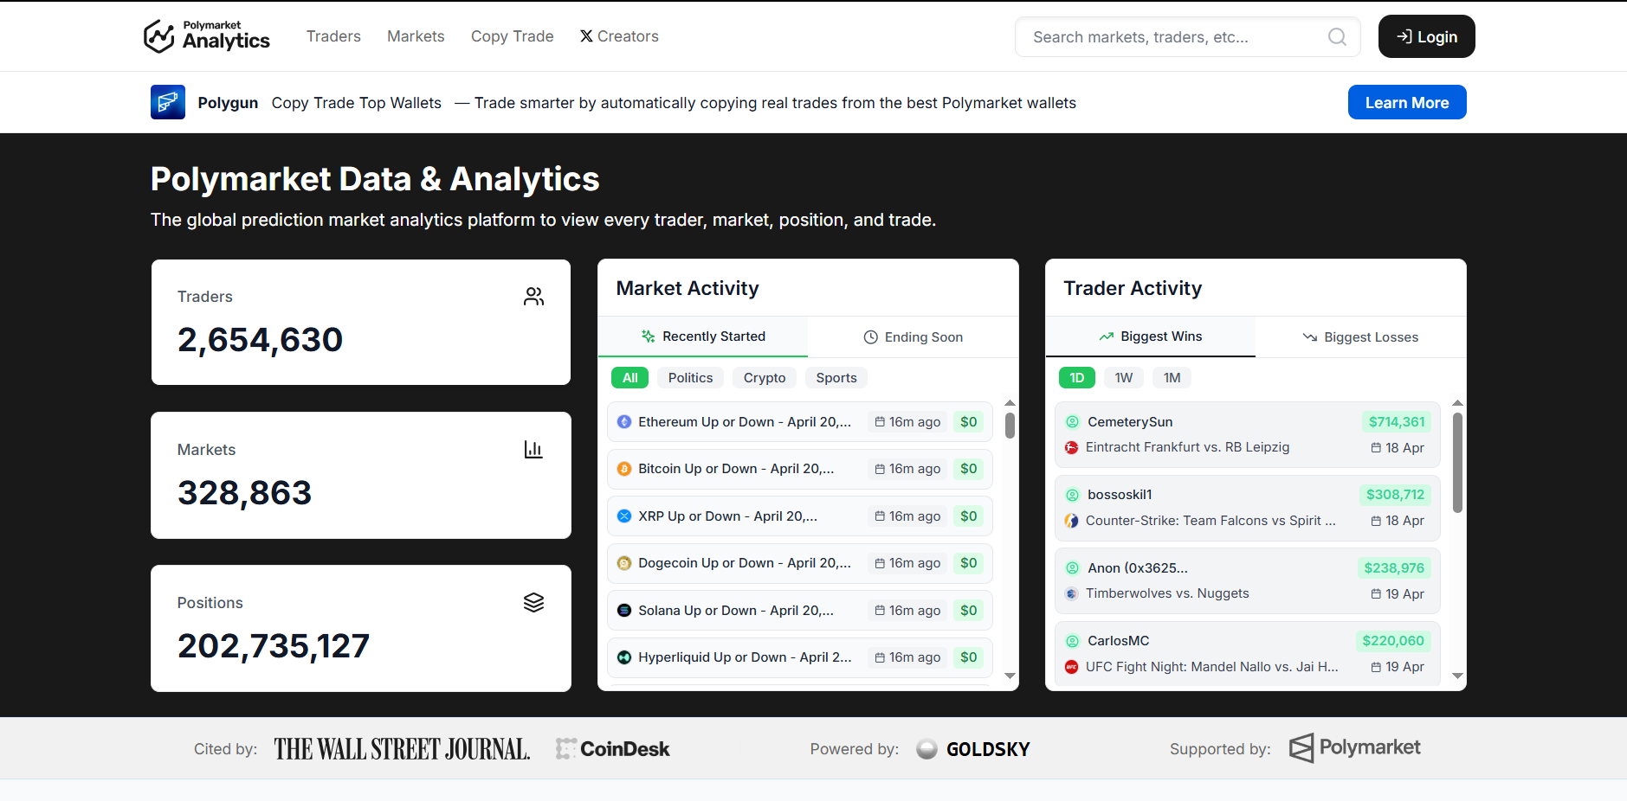This screenshot has height=801, width=1627.
Task: Open Timberwolves vs. Nuggets market
Action: pos(1167,593)
